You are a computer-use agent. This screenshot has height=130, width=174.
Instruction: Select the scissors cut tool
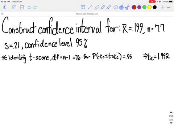pos(127,7)
